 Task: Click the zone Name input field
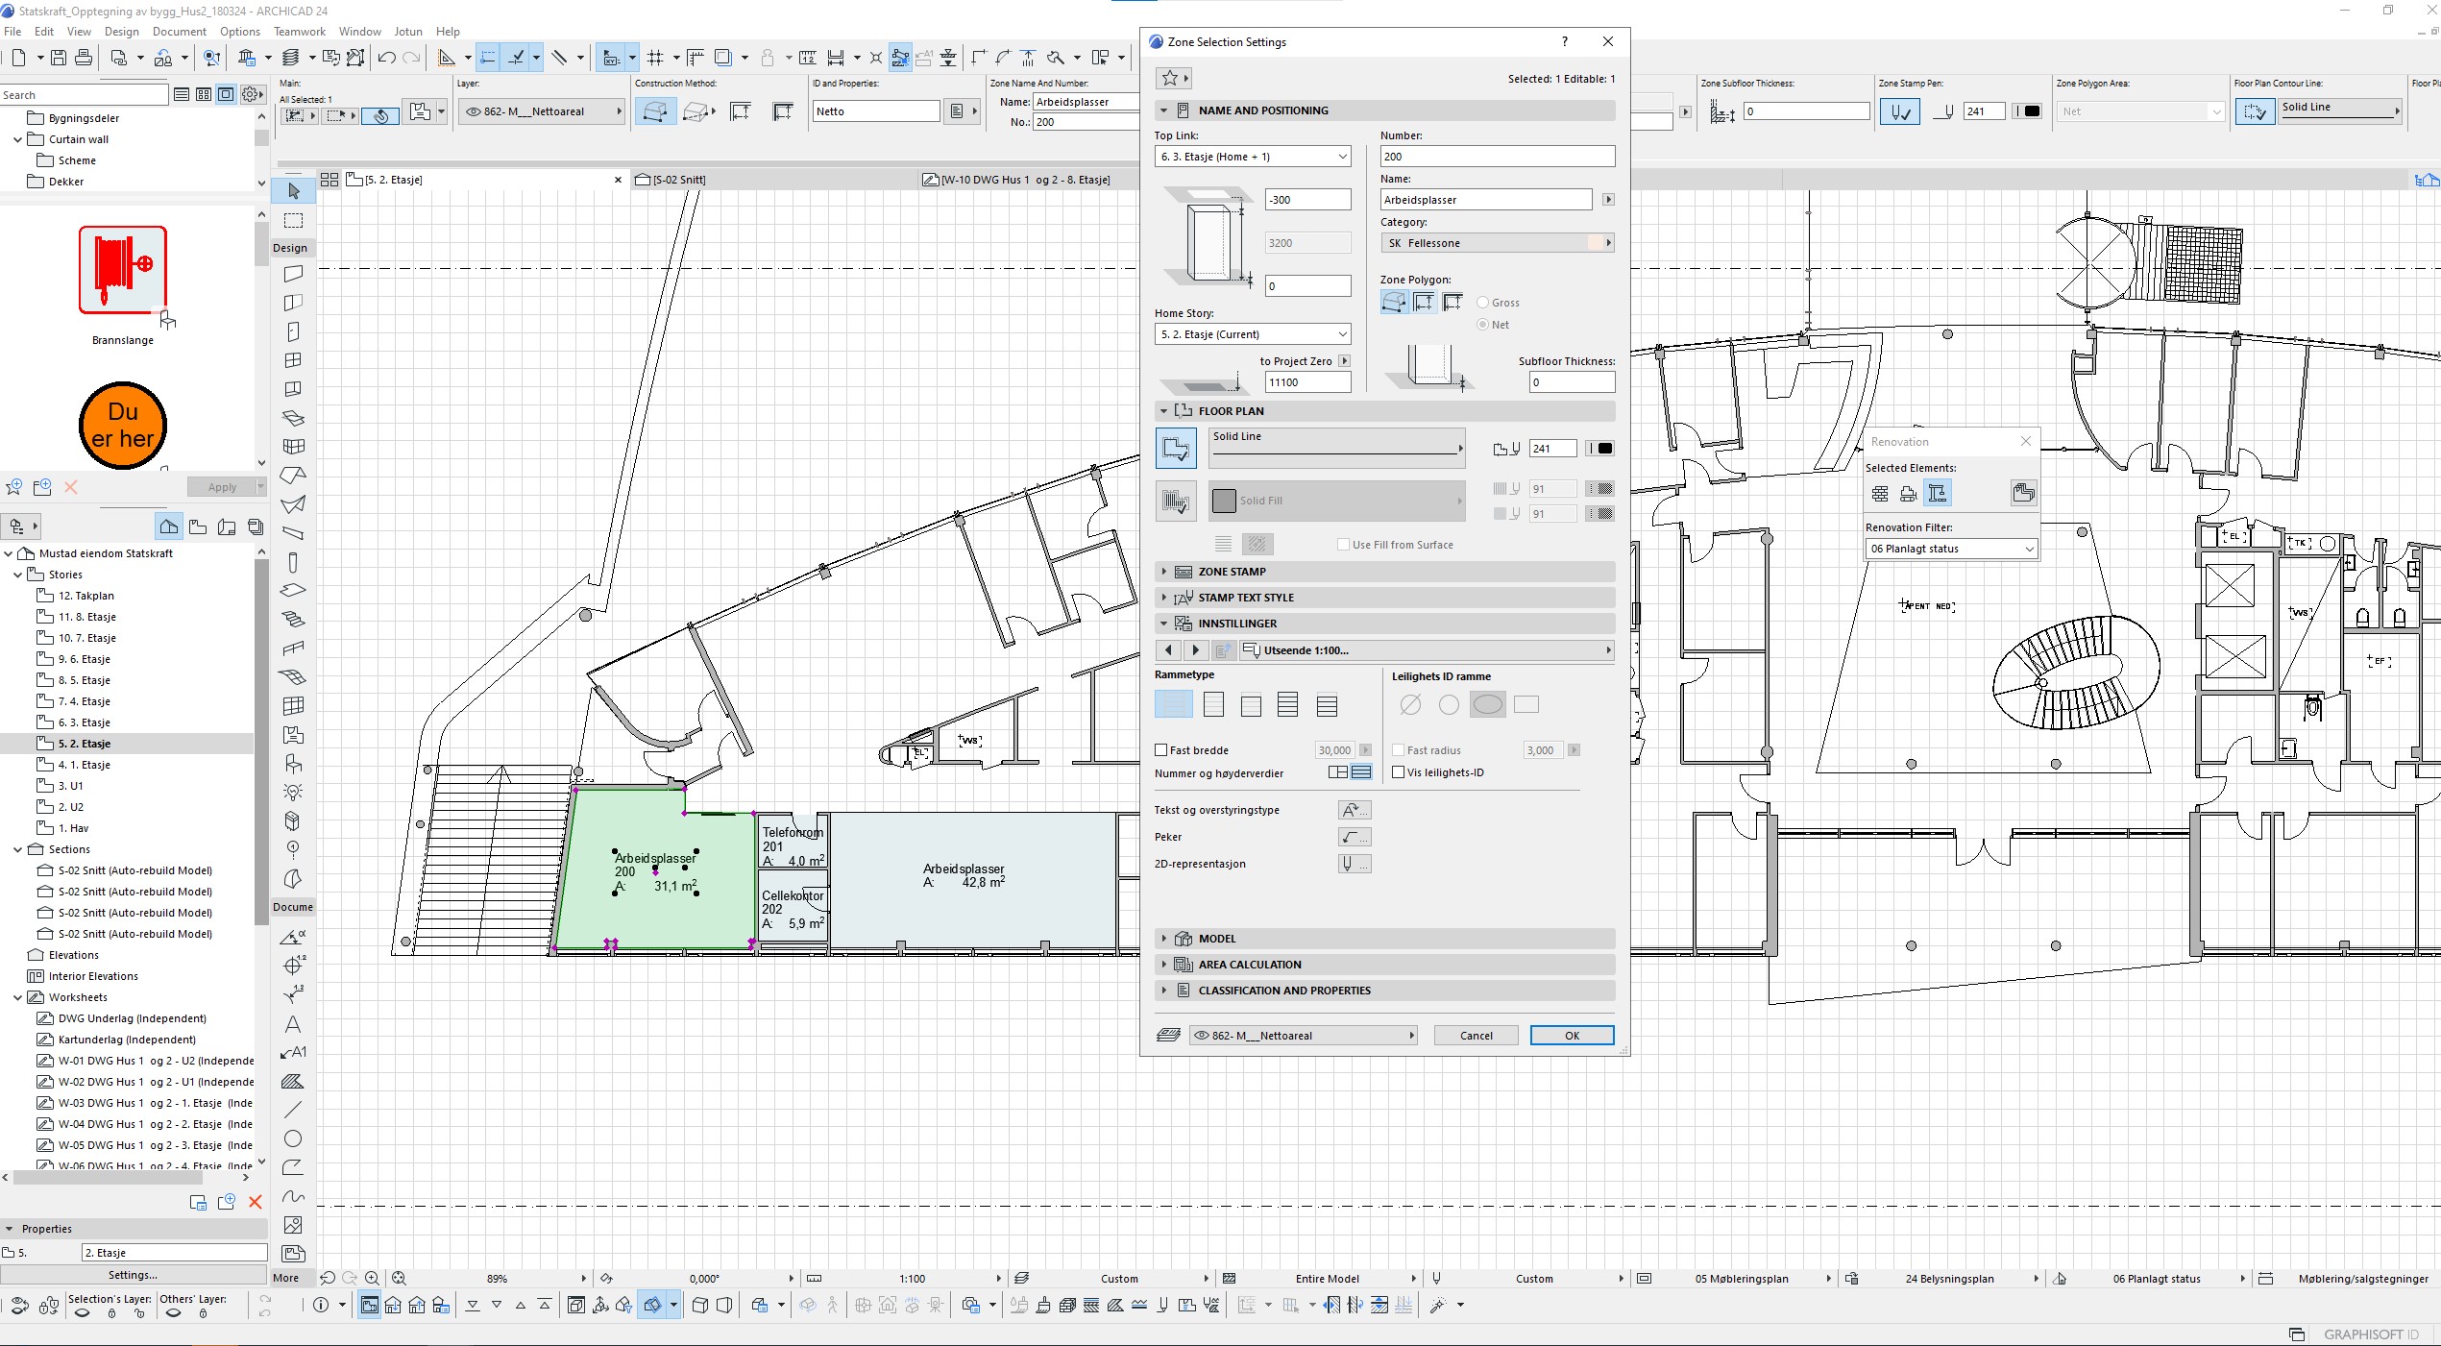(x=1485, y=200)
